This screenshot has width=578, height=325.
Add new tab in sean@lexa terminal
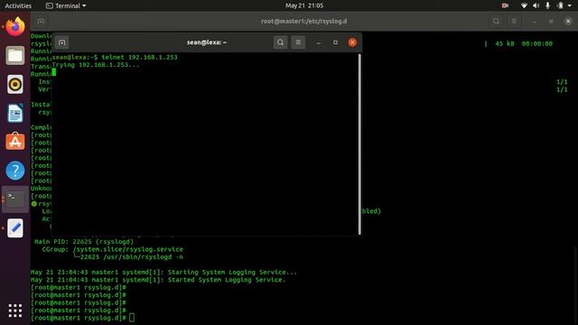pyautogui.click(x=62, y=42)
